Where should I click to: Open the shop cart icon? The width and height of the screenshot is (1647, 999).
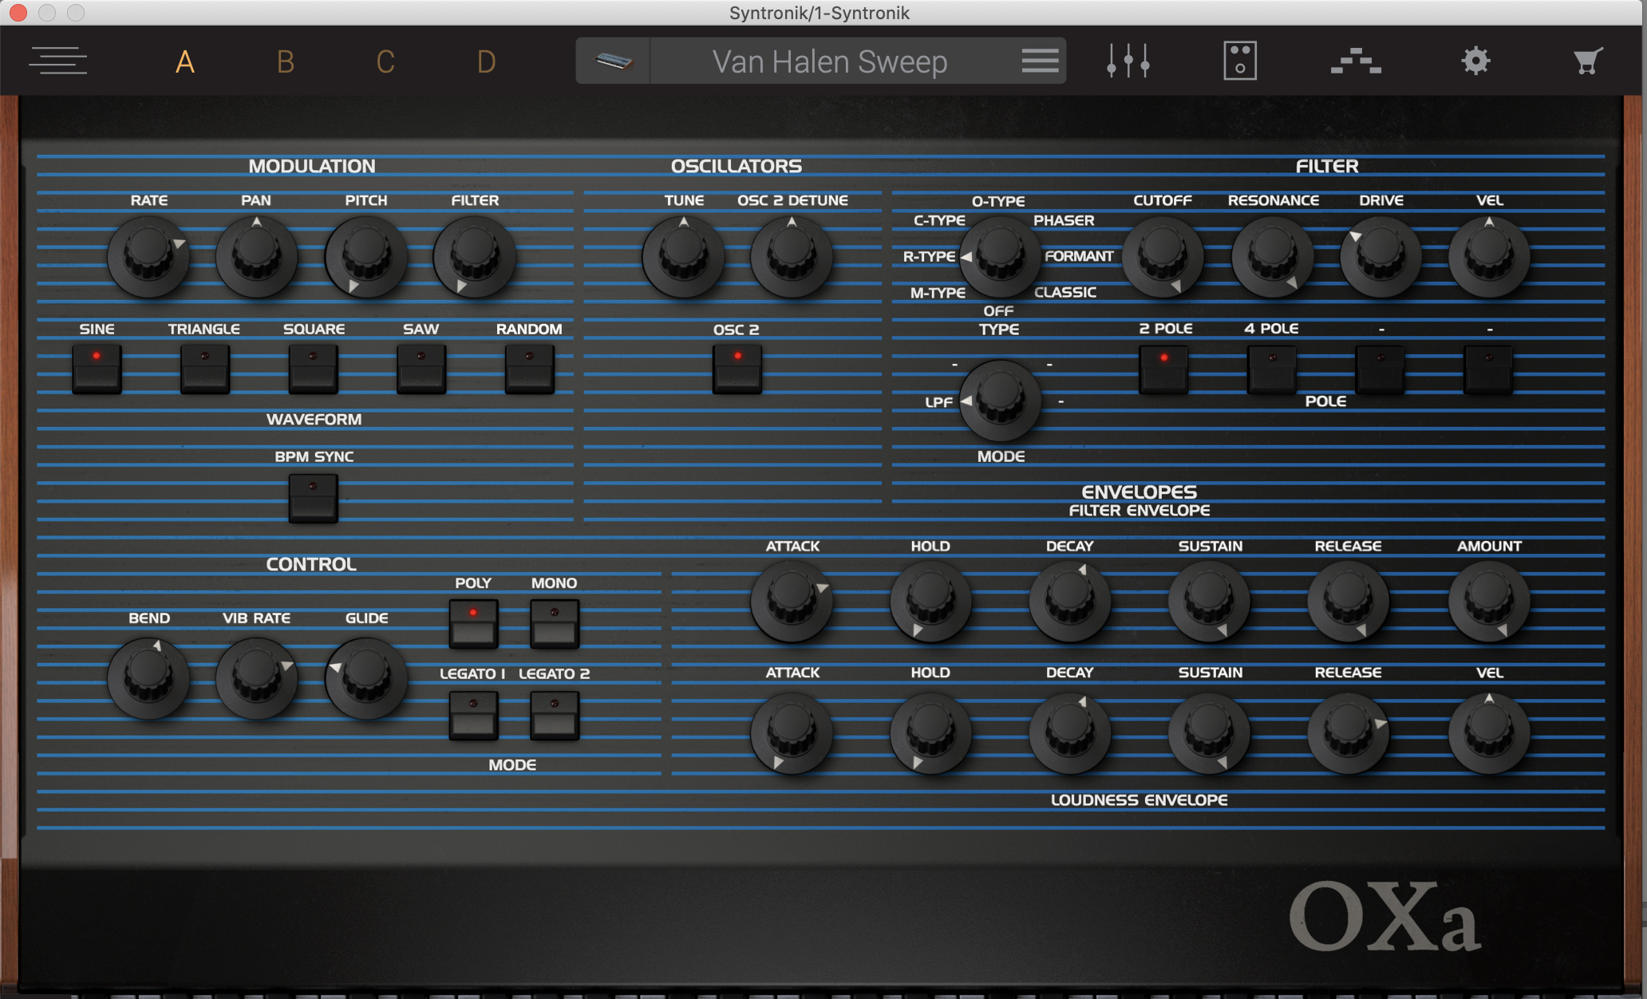(x=1587, y=61)
